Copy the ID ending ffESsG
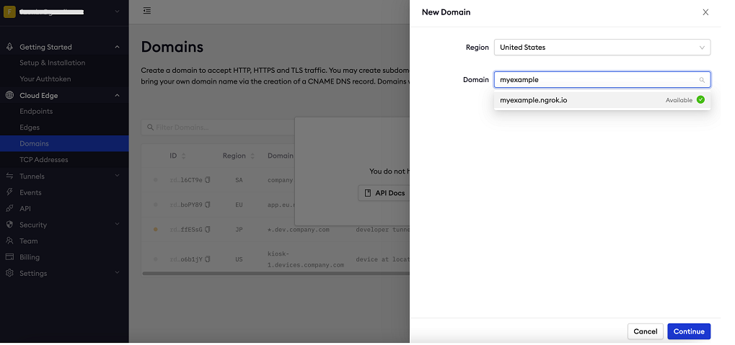Viewport: 735px width, 345px height. pos(208,229)
